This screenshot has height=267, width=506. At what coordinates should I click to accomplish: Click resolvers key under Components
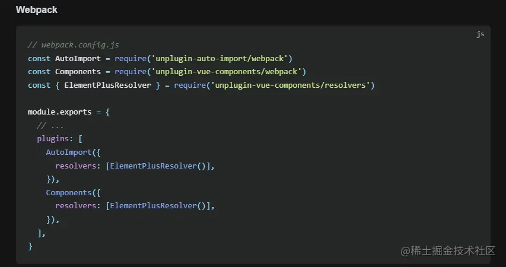tap(75, 206)
